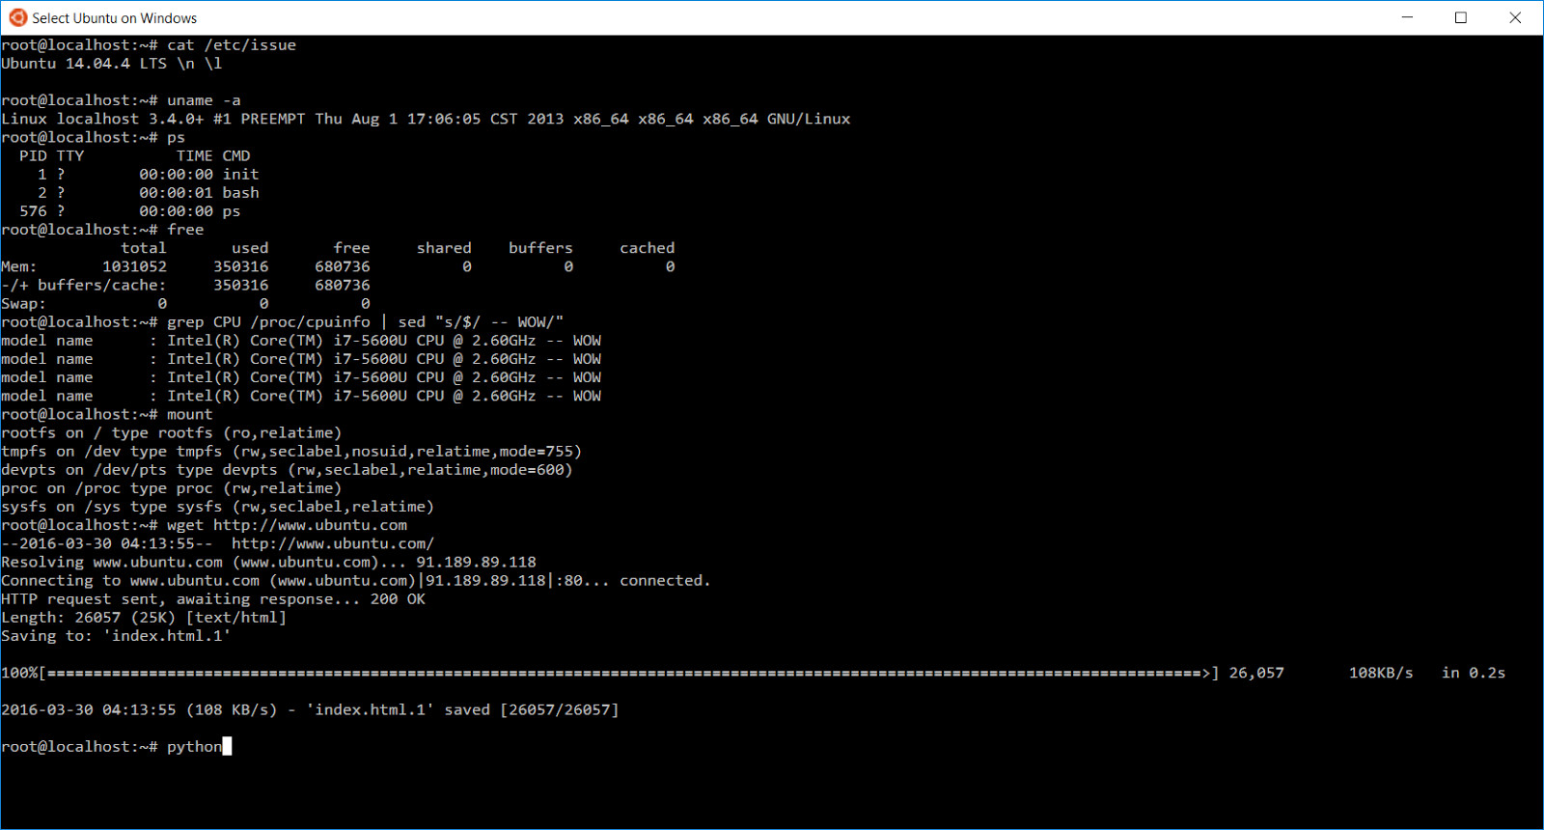
Task: Click the 'shared' column header
Action: click(x=444, y=249)
